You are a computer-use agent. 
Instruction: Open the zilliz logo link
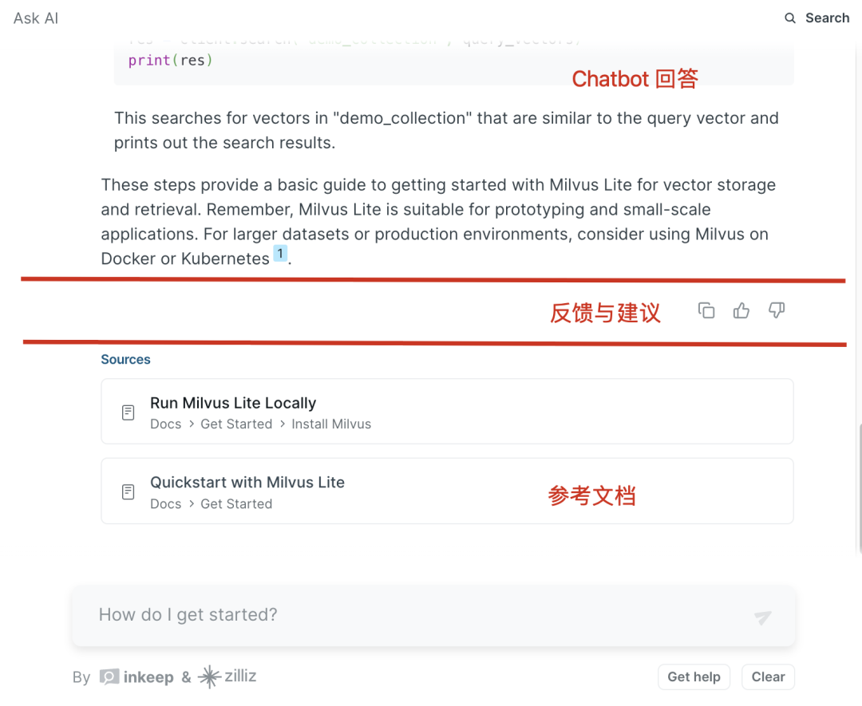[227, 676]
